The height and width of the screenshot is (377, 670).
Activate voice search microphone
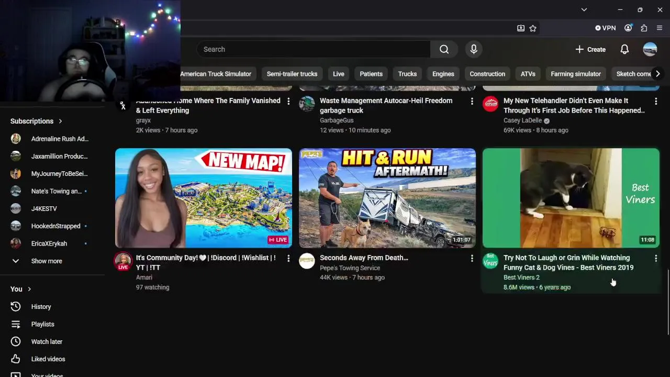coord(474,49)
